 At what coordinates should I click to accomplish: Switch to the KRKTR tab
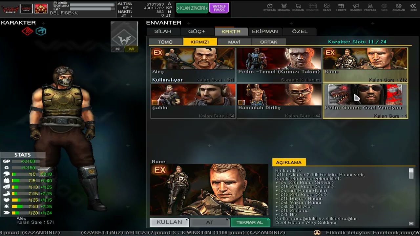231,31
